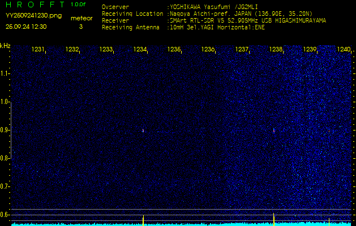The height and width of the screenshot is (226, 356).
Task: Click the 0.7 frequency axis label
Action: (5, 186)
